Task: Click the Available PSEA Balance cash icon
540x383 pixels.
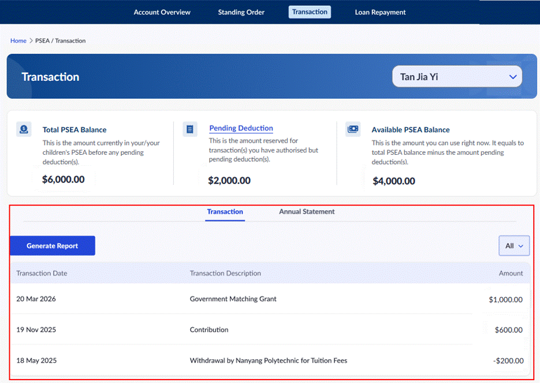Action: [353, 129]
